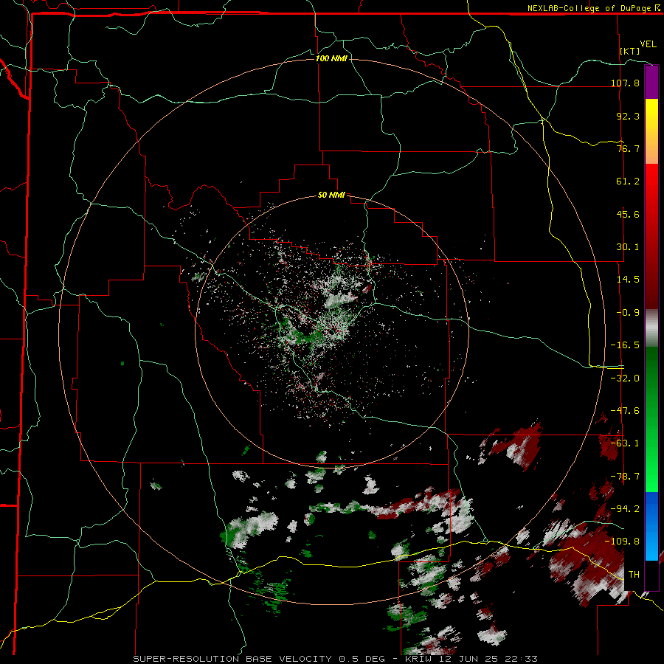Click the green segment of the velocity color bar
The image size is (664, 664).
coord(651,419)
